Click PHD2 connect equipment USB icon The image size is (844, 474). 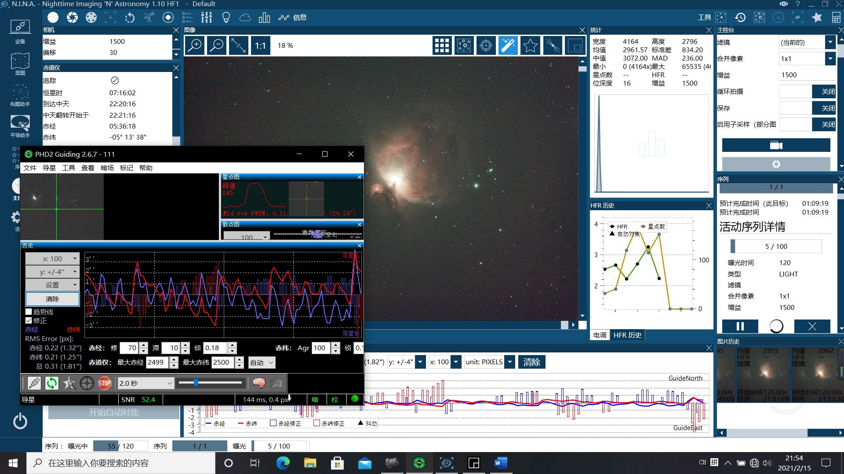pyautogui.click(x=34, y=383)
